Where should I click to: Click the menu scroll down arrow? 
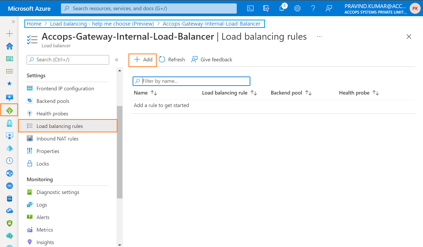(120, 245)
